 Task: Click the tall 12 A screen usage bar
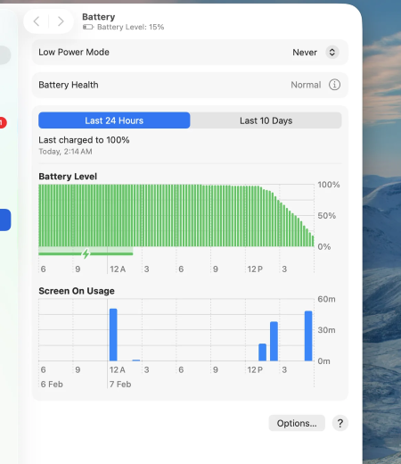pos(113,335)
